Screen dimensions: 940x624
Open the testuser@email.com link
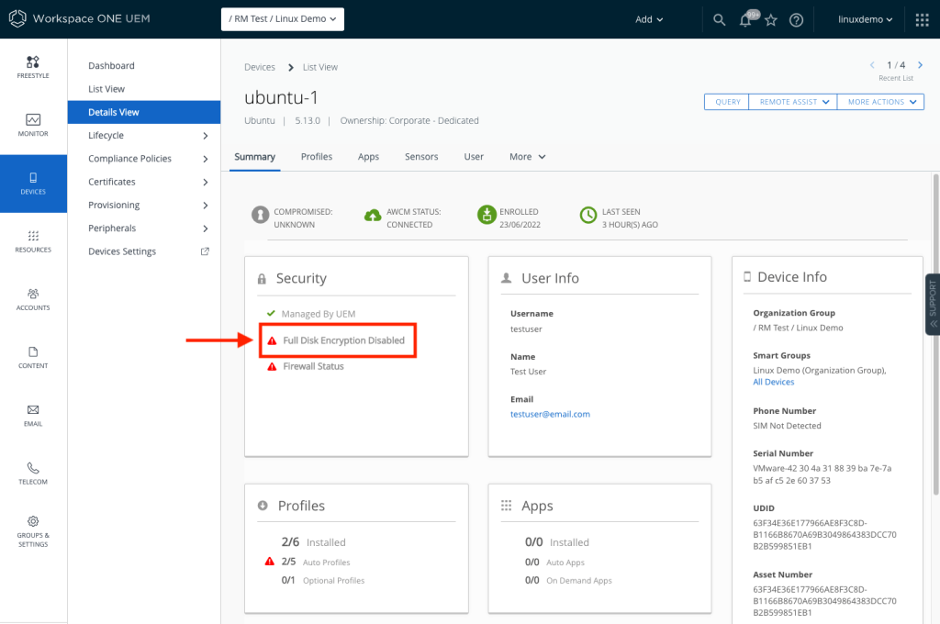[550, 414]
